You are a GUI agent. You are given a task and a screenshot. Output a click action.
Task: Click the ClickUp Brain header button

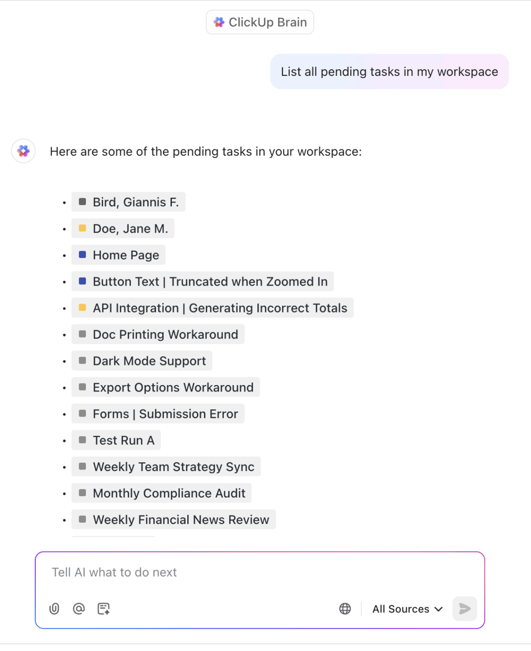coord(260,22)
